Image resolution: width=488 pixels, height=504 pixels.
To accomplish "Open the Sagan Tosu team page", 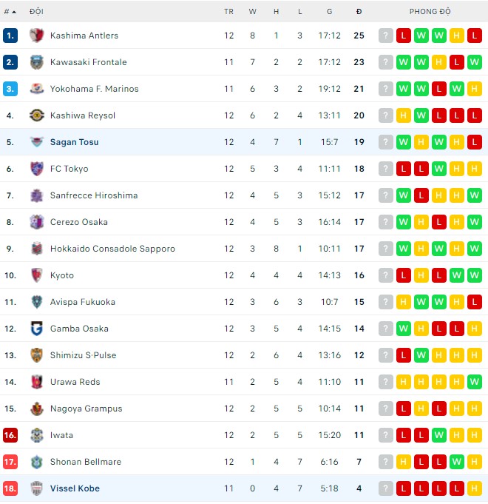I will tap(74, 142).
